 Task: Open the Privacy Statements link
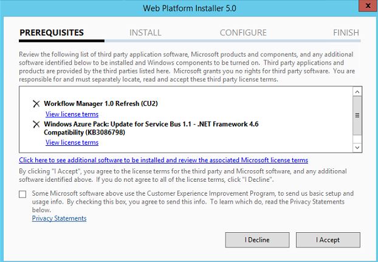59,218
